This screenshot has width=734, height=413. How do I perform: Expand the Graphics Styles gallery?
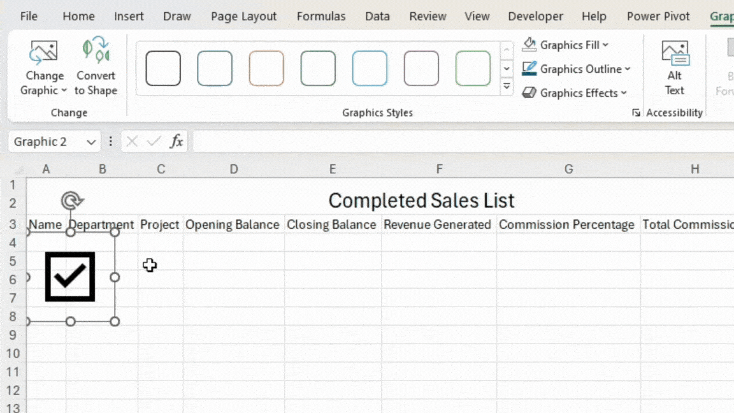506,86
